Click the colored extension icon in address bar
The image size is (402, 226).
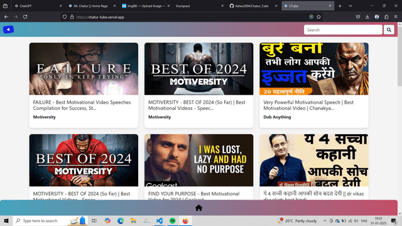pos(312,17)
